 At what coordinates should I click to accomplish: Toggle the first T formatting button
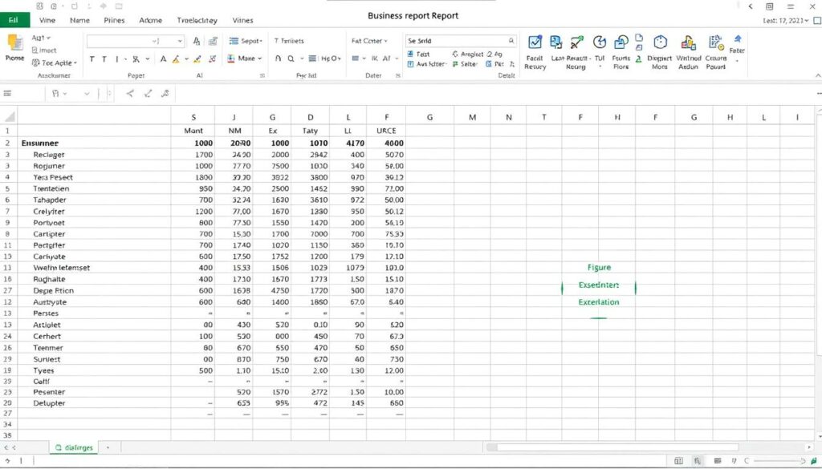[92, 59]
